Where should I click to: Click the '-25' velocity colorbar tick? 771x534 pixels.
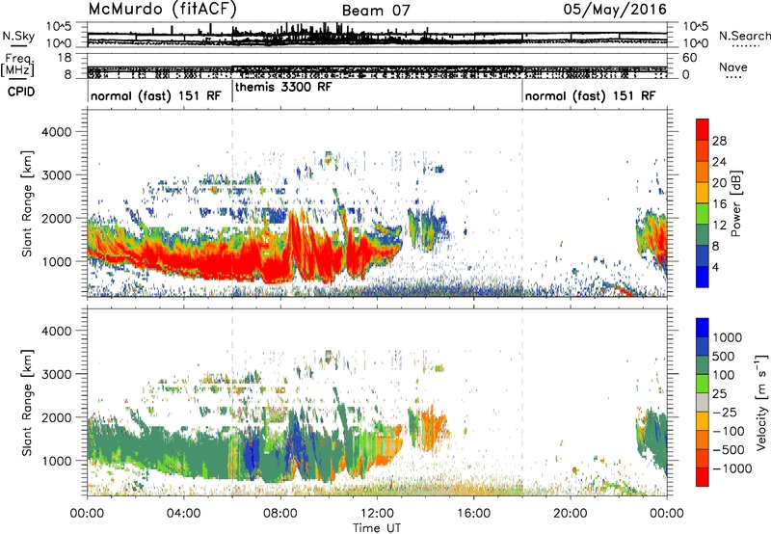(x=725, y=412)
